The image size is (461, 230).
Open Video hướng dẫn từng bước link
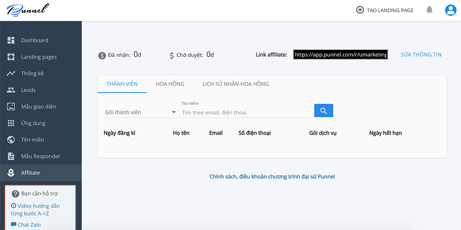(x=35, y=210)
